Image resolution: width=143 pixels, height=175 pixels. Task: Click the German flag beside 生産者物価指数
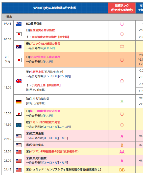[x=19, y=101]
